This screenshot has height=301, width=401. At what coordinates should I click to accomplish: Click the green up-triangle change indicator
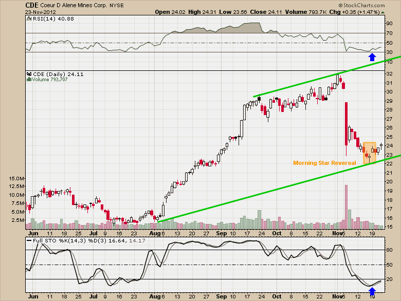tap(382, 12)
